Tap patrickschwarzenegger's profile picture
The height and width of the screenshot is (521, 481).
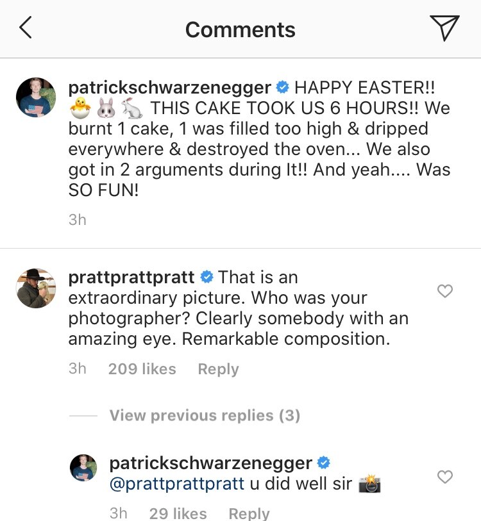[35, 97]
